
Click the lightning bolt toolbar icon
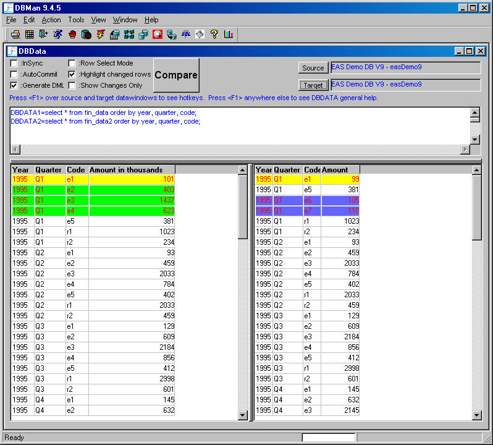101,35
